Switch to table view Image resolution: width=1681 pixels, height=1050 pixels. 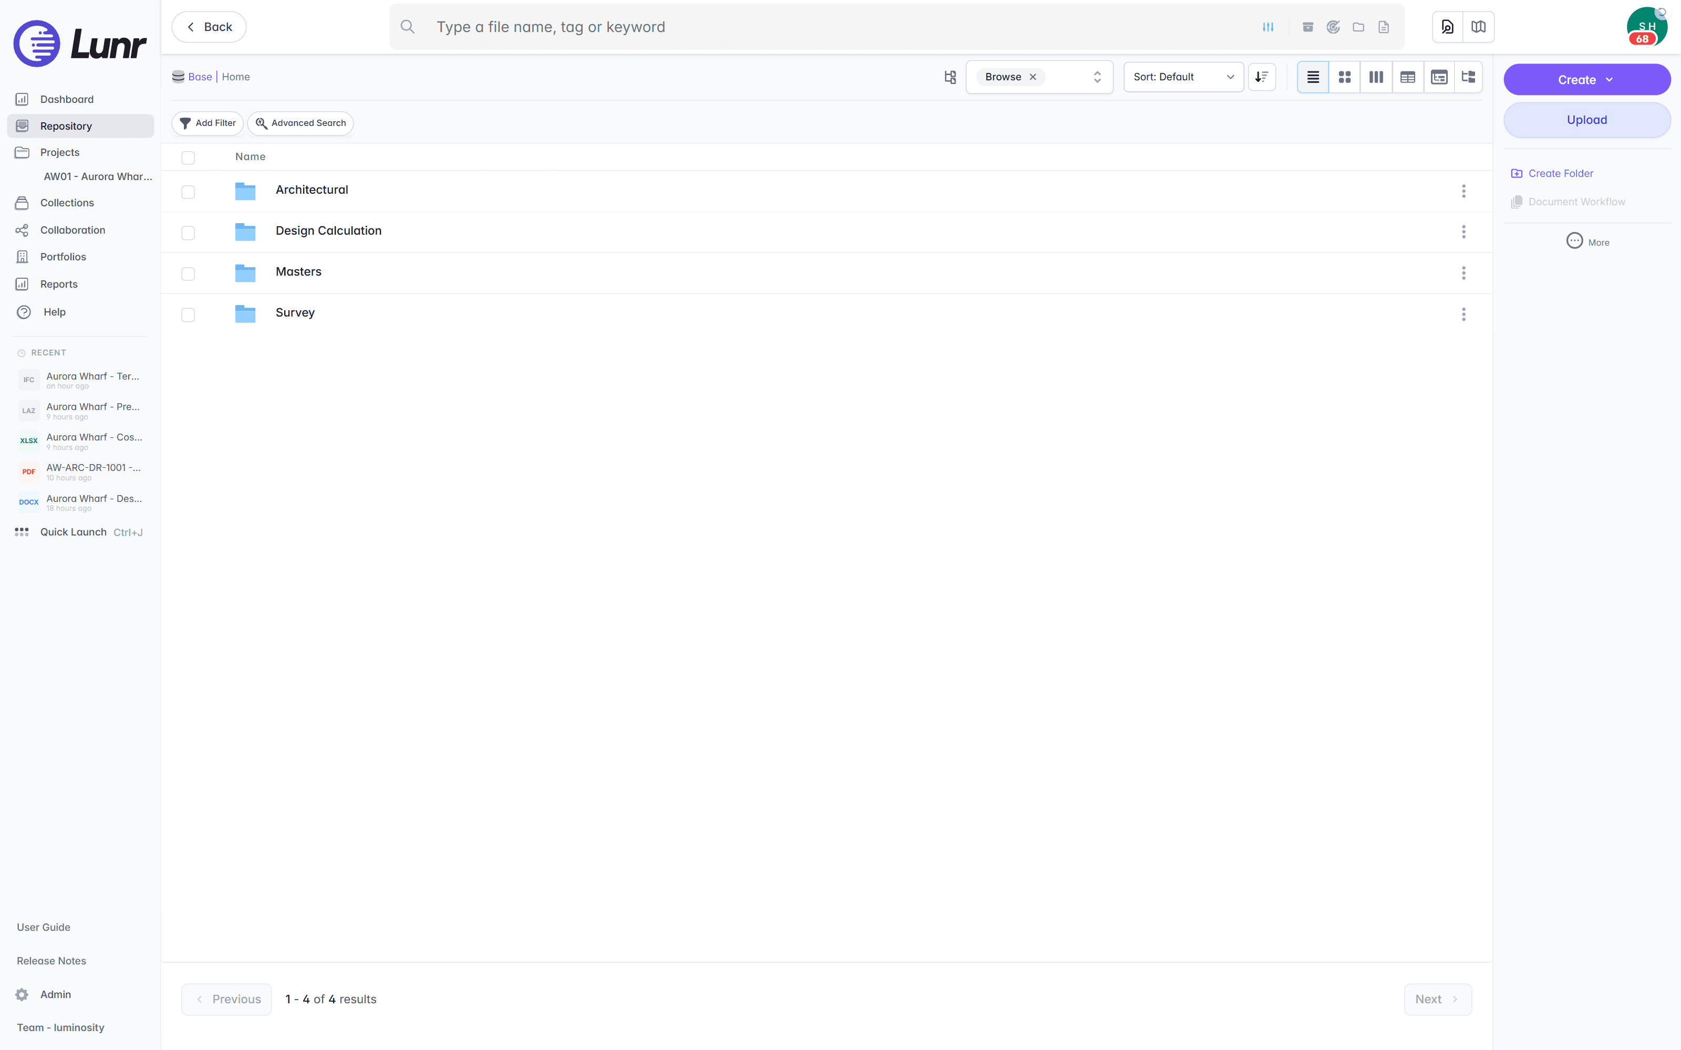(1408, 77)
